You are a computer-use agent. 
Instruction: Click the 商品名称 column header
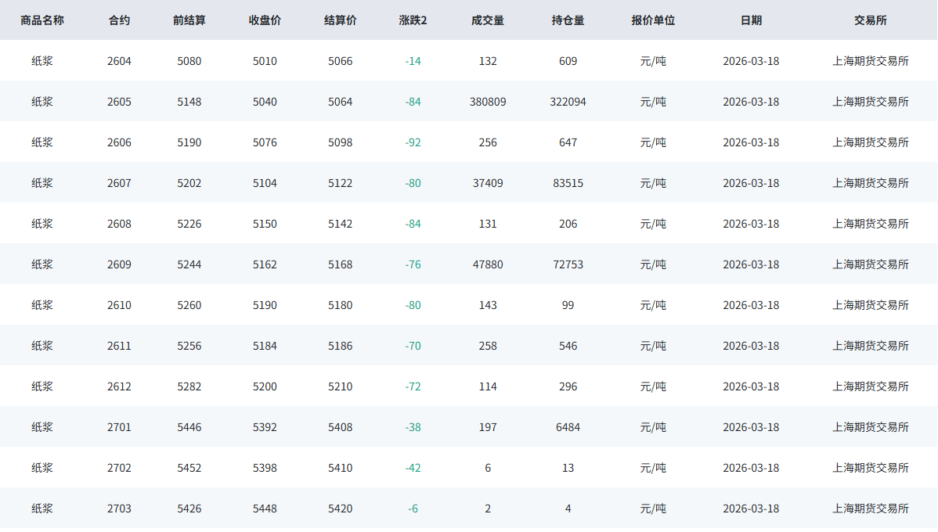point(42,20)
